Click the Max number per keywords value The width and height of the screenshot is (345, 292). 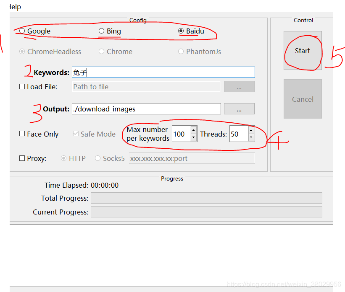[182, 134]
